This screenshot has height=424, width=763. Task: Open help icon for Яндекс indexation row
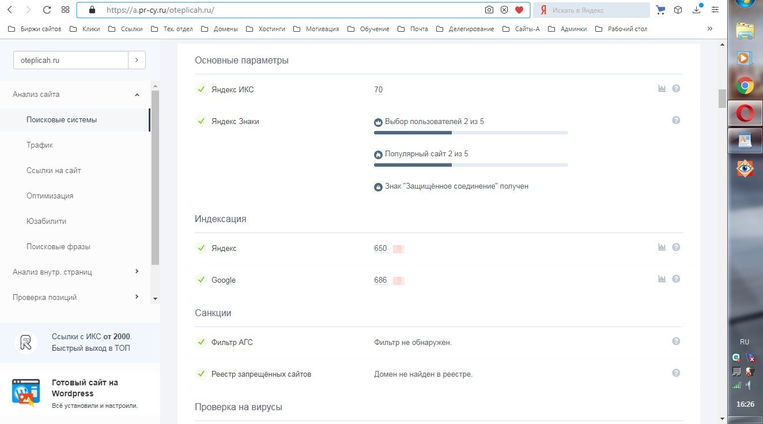676,247
